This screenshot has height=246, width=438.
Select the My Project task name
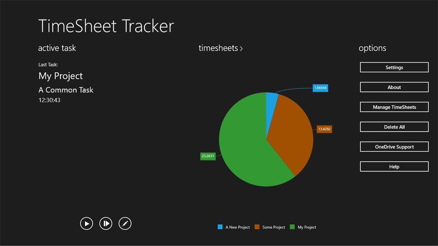(x=60, y=76)
